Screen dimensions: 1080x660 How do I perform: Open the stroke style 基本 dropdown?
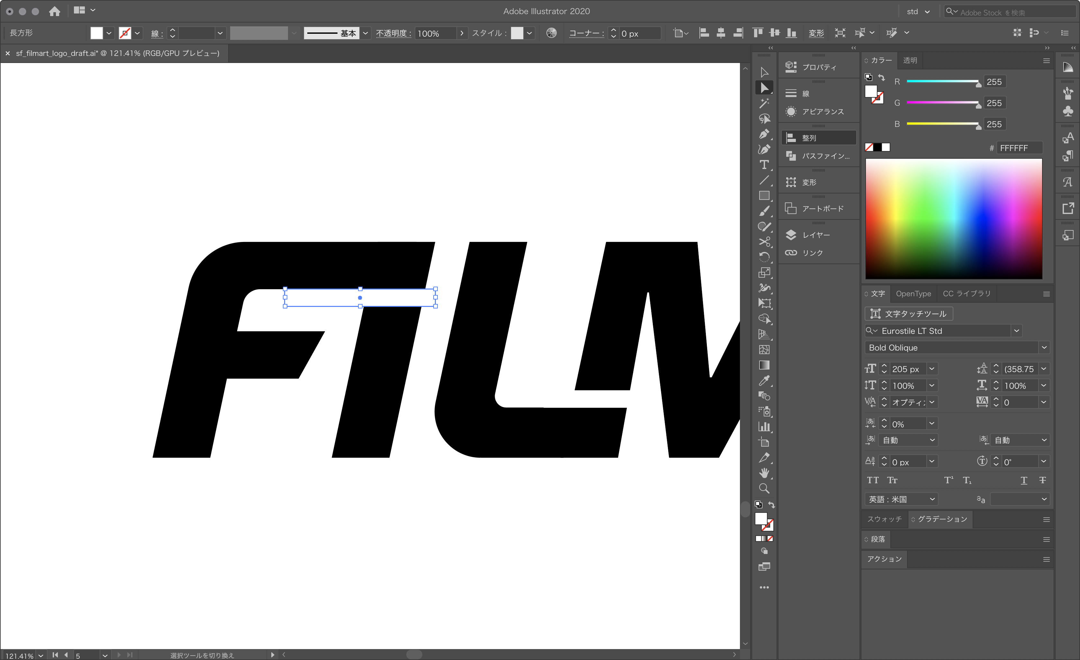pyautogui.click(x=365, y=33)
